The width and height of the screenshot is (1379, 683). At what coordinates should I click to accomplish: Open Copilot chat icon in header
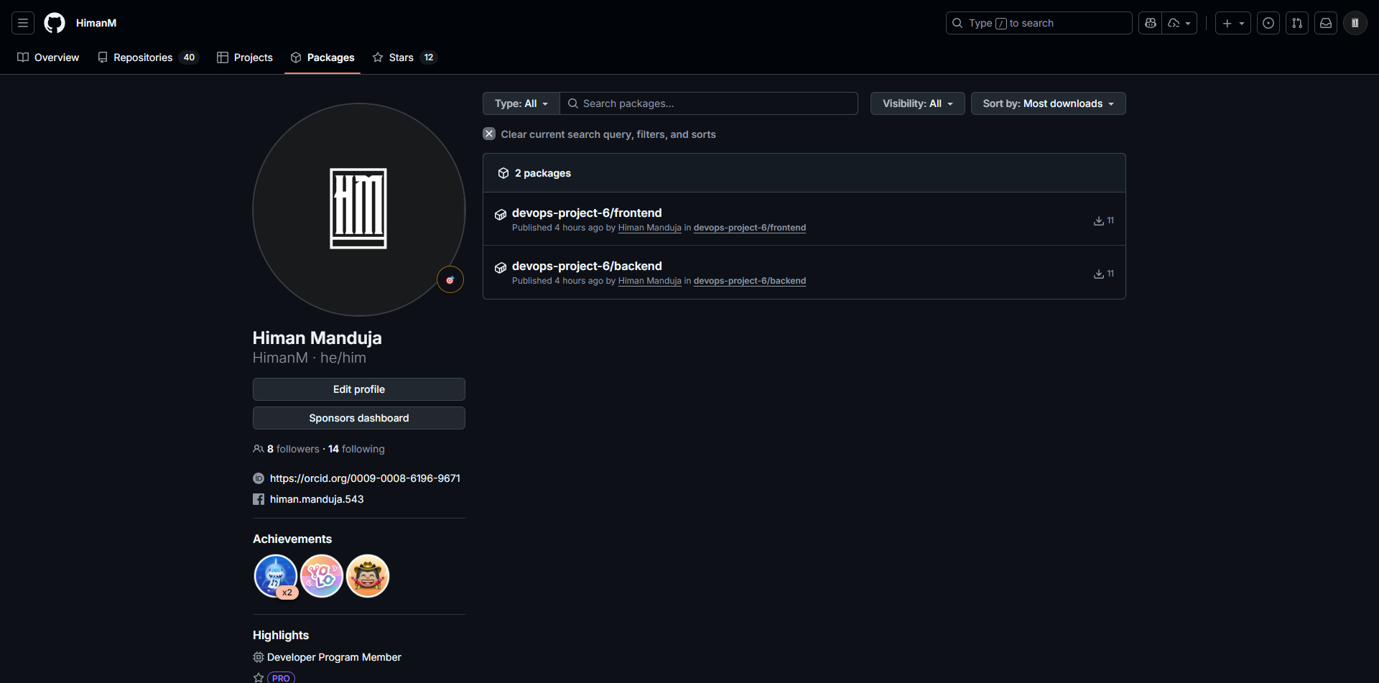[x=1150, y=23]
